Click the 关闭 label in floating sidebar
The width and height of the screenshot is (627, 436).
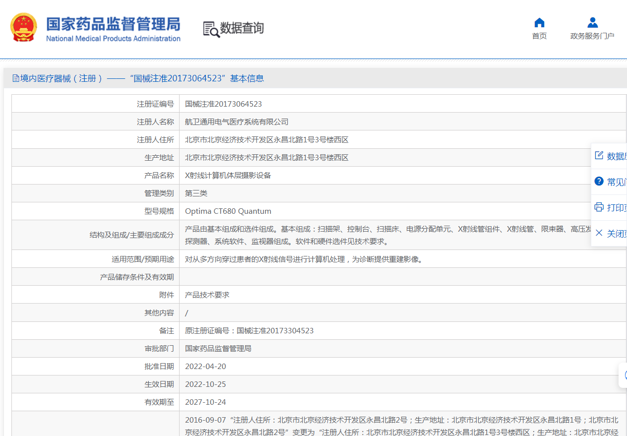(617, 234)
